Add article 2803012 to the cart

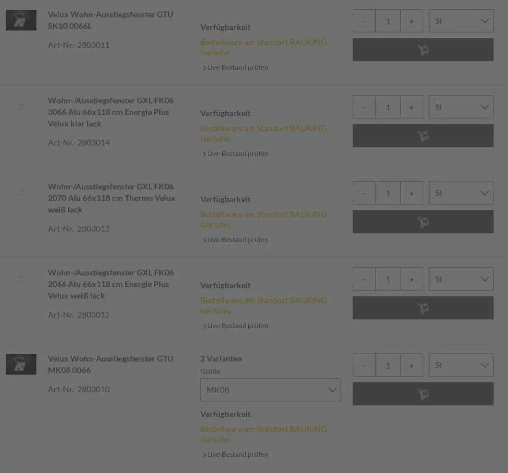[x=423, y=308]
